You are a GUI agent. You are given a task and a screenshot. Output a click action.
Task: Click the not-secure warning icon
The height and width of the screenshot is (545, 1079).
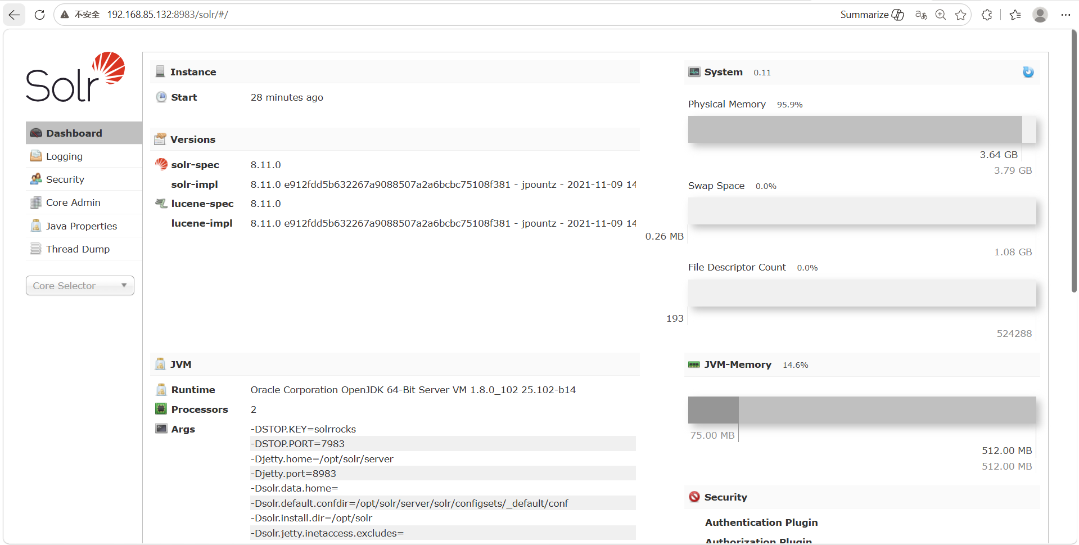65,15
